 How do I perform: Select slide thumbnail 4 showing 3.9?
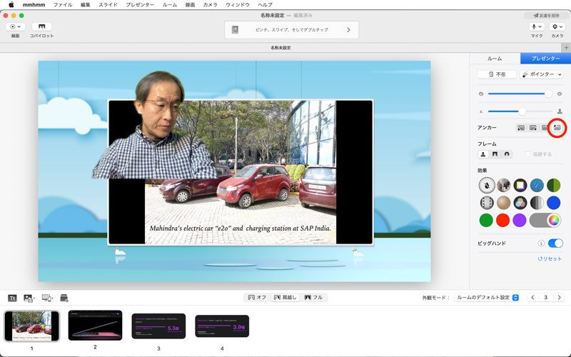point(222,326)
